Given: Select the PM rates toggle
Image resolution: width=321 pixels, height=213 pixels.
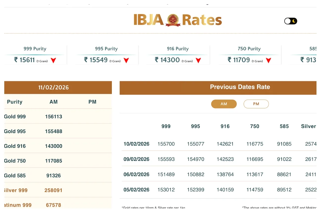Looking at the screenshot, I should [x=256, y=104].
